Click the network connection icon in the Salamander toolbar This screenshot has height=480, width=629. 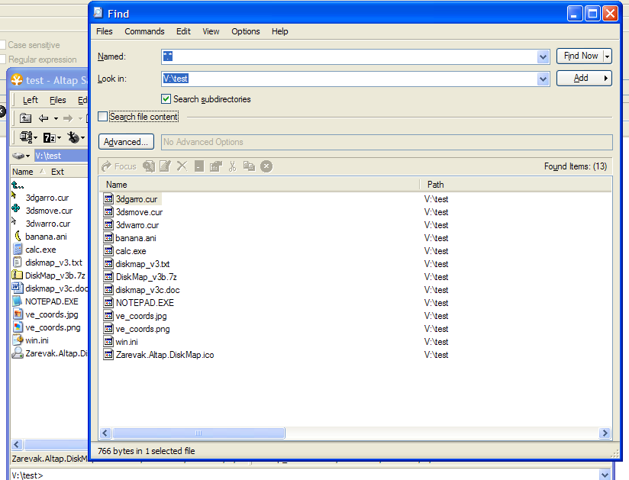point(26,137)
